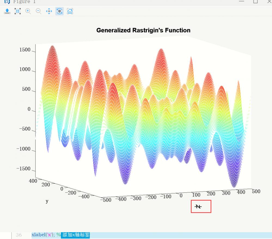Select the y axis label
The height and width of the screenshot is (239, 272).
pos(47,201)
